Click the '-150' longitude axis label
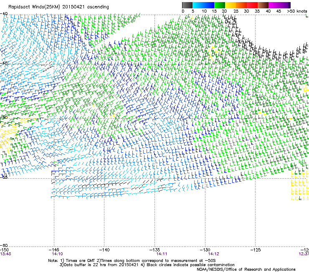Image resolution: width=309 pixels, height=272 pixels. click(4, 250)
